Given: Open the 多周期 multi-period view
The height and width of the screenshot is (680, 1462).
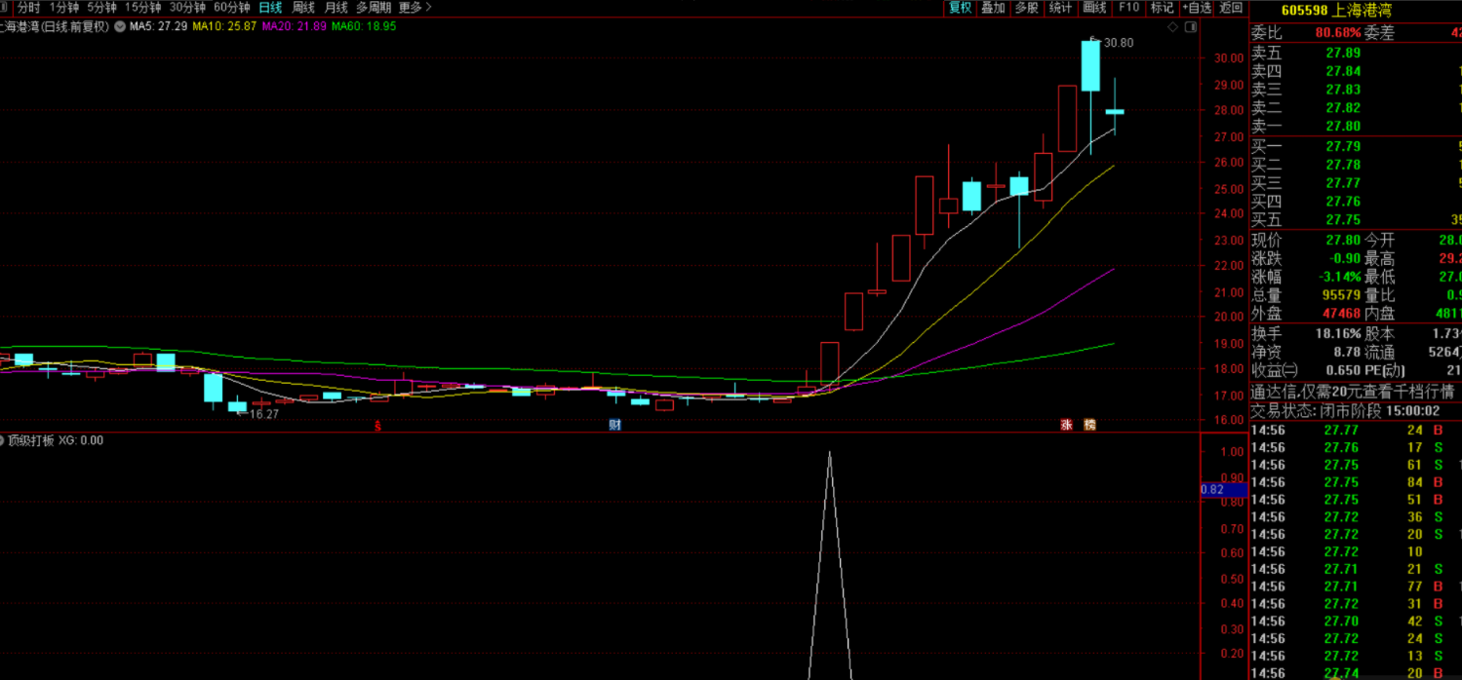Looking at the screenshot, I should point(374,7).
